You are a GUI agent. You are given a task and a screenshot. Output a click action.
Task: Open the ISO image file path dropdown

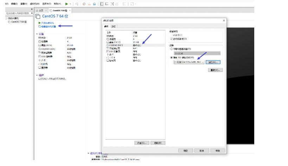(203, 62)
